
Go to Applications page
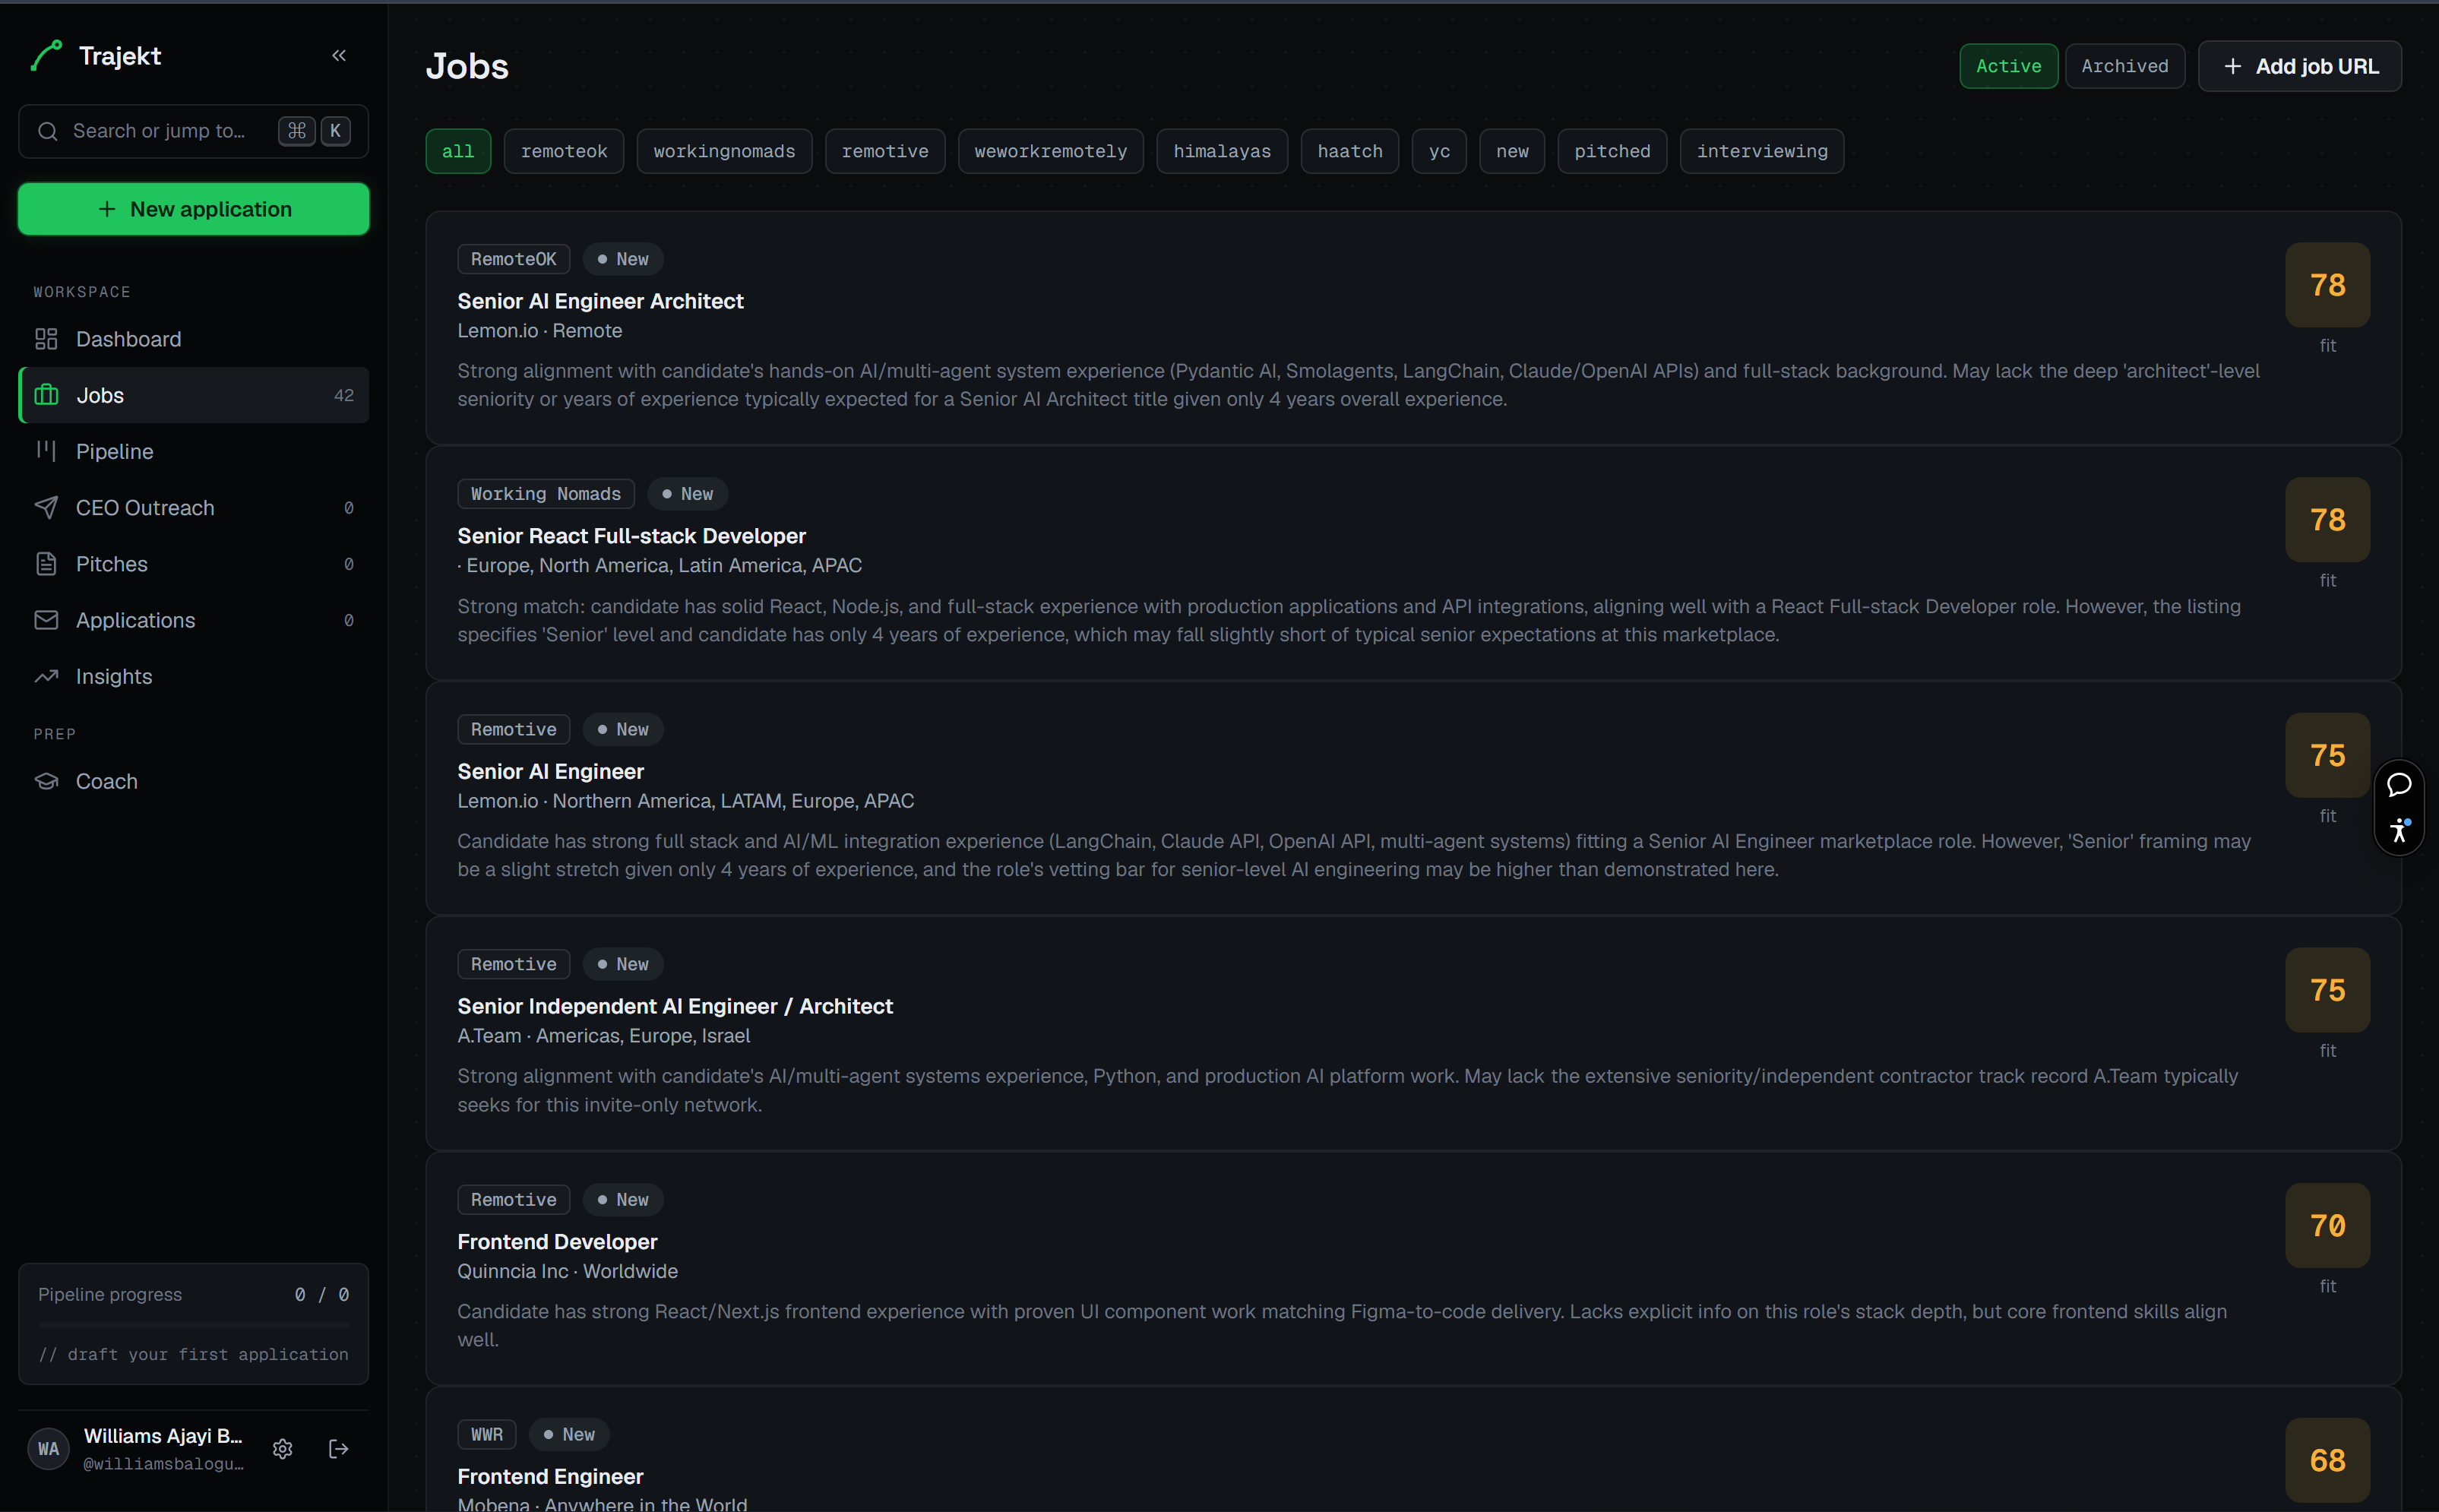coord(194,620)
